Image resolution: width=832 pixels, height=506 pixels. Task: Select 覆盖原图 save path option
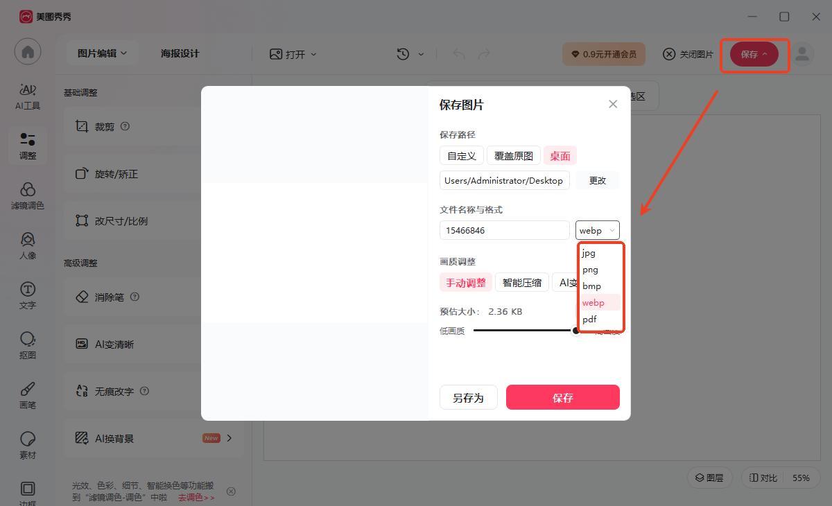(513, 156)
